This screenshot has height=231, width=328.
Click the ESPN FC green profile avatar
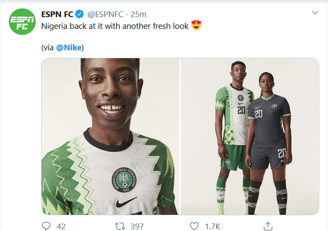coord(22,21)
